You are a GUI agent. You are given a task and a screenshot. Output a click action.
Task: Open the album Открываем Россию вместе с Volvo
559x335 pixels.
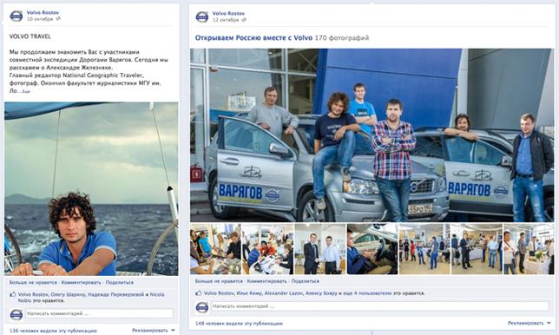pos(253,38)
